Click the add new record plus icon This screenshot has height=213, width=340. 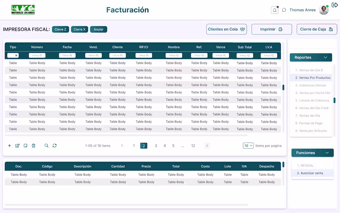9,146
